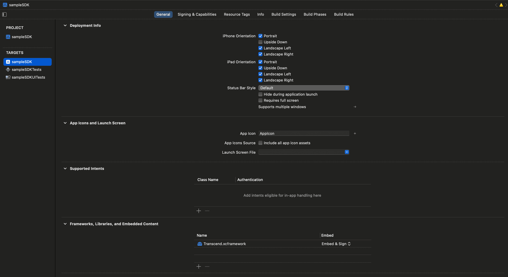Open the Signing & Capabilities tab
This screenshot has height=277, width=508.
click(x=197, y=14)
